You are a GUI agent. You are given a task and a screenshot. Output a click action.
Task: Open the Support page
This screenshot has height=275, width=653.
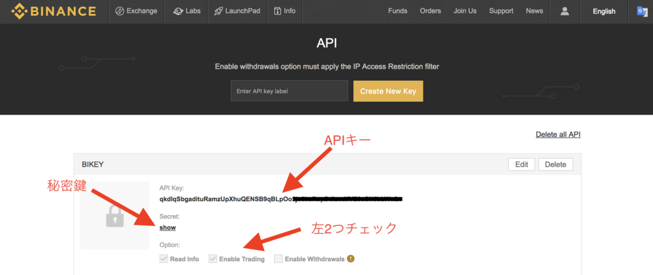501,11
